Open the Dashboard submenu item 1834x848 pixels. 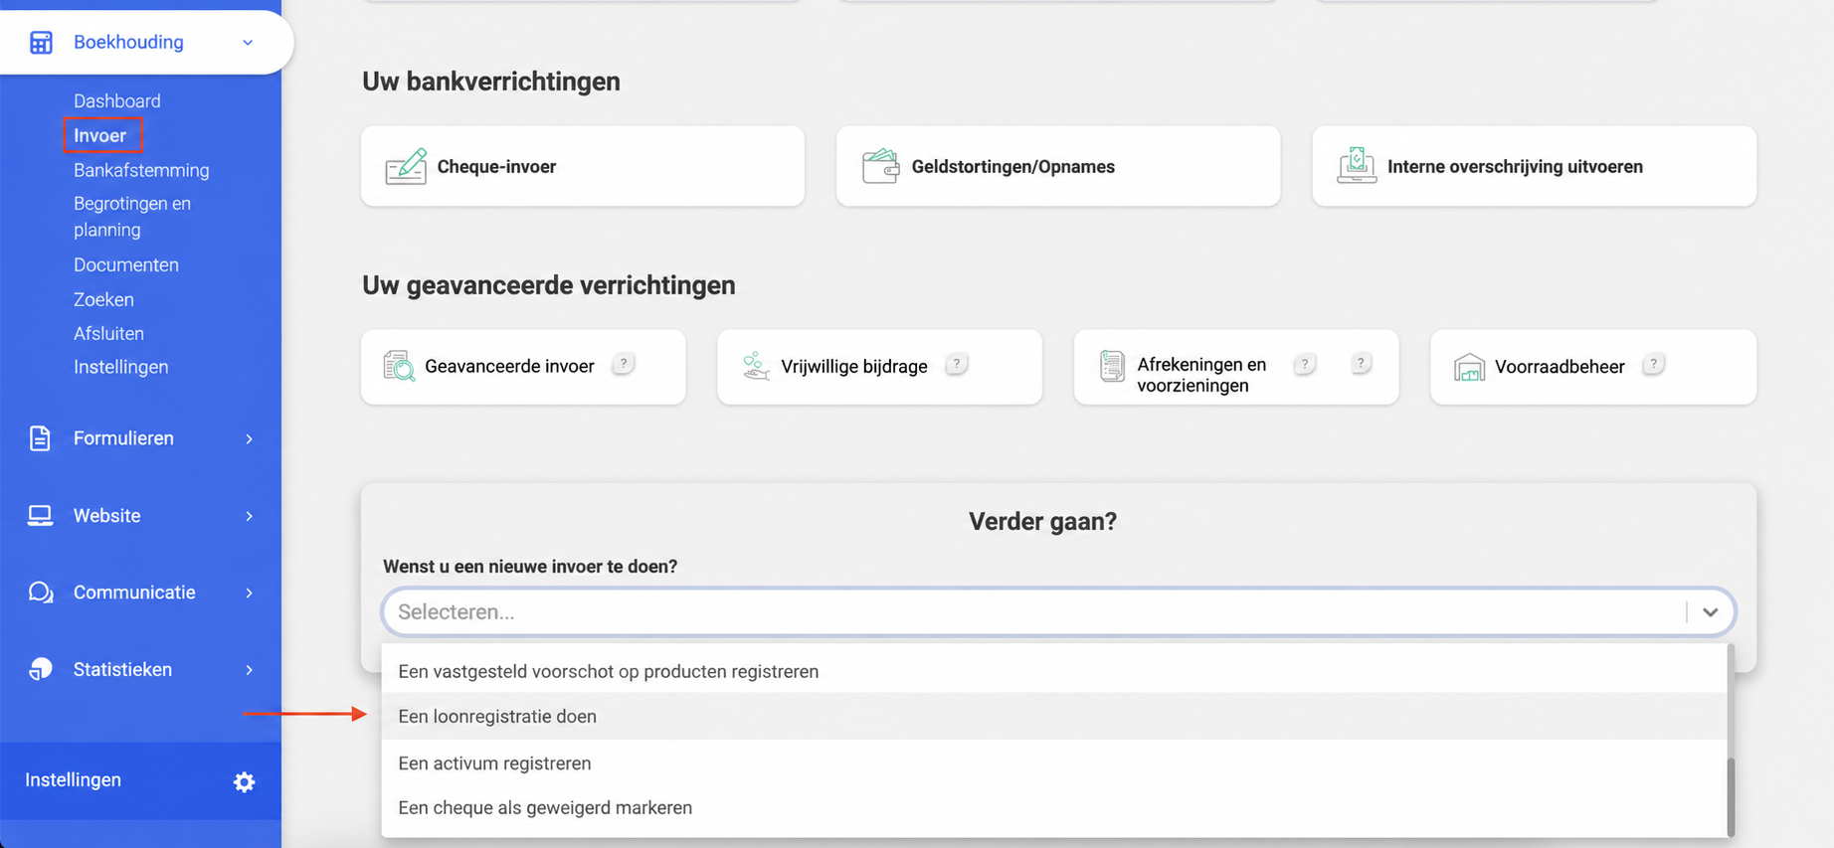tap(116, 100)
